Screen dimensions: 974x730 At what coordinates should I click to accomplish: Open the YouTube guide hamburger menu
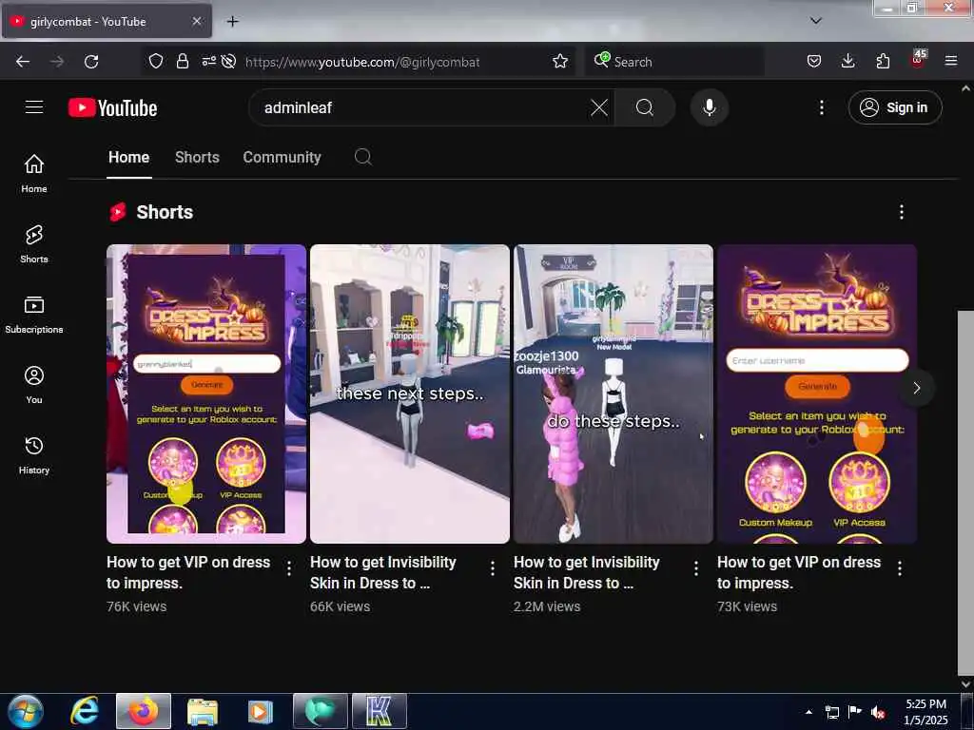coord(34,107)
